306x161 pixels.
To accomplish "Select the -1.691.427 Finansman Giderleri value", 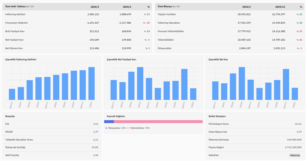I will pyautogui.click(x=93, y=23).
